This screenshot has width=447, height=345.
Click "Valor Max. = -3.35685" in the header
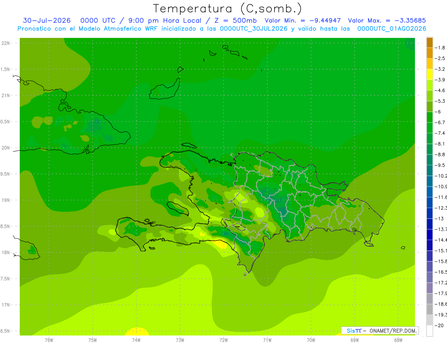pyautogui.click(x=387, y=20)
